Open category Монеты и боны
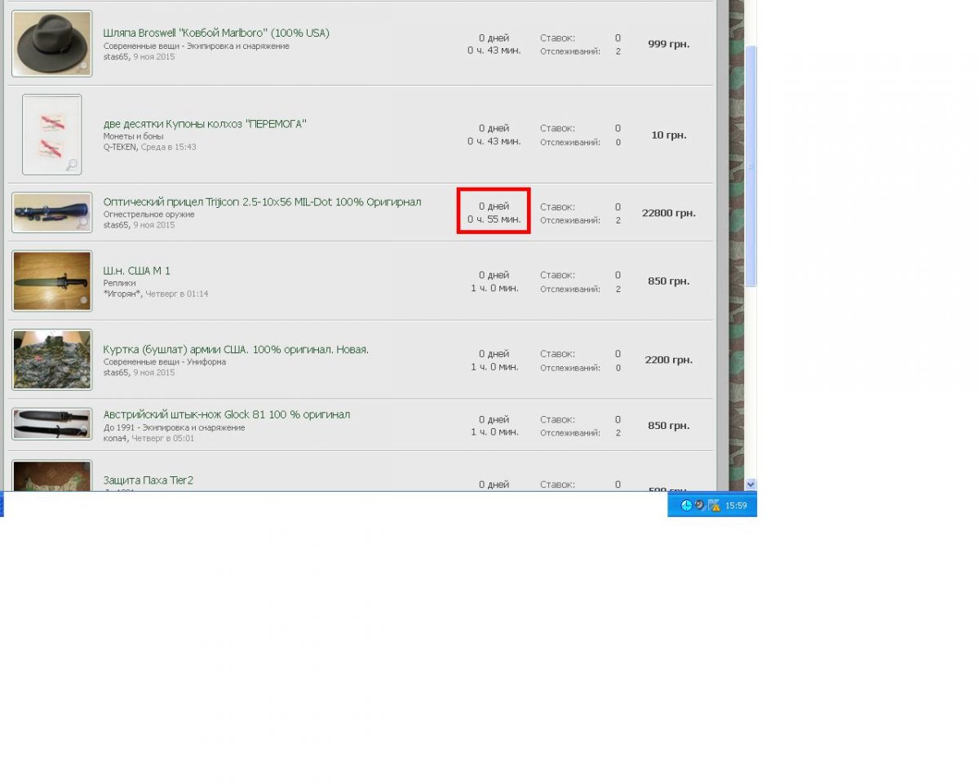979x783 pixels. pos(133,136)
